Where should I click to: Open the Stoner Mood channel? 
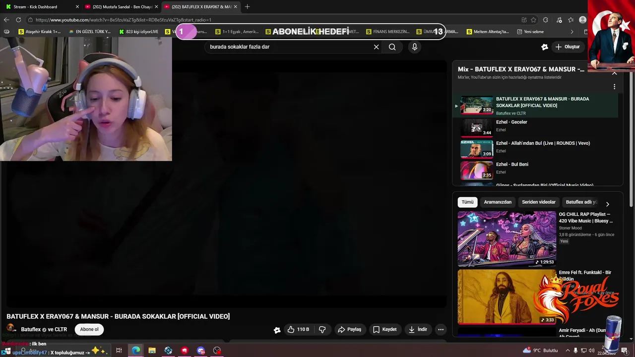(x=570, y=228)
